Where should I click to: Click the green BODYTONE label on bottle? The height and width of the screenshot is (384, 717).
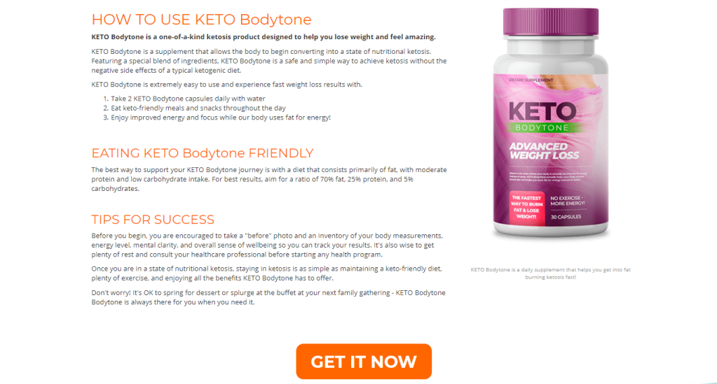point(542,128)
